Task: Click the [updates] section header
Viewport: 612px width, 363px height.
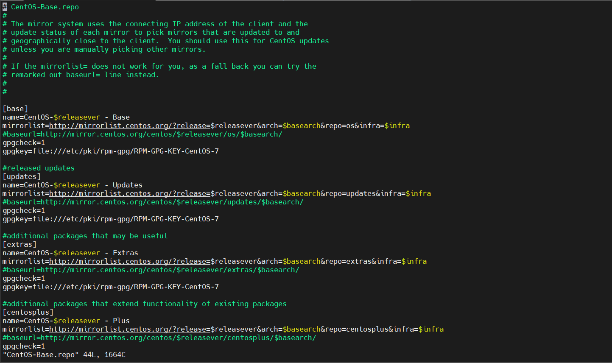Action: 22,176
